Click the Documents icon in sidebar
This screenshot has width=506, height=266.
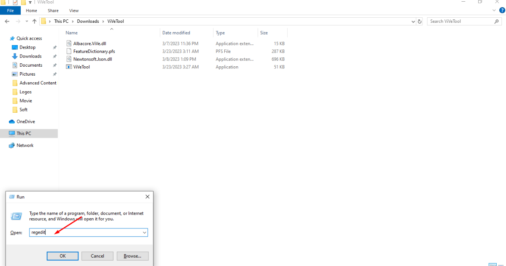click(15, 65)
